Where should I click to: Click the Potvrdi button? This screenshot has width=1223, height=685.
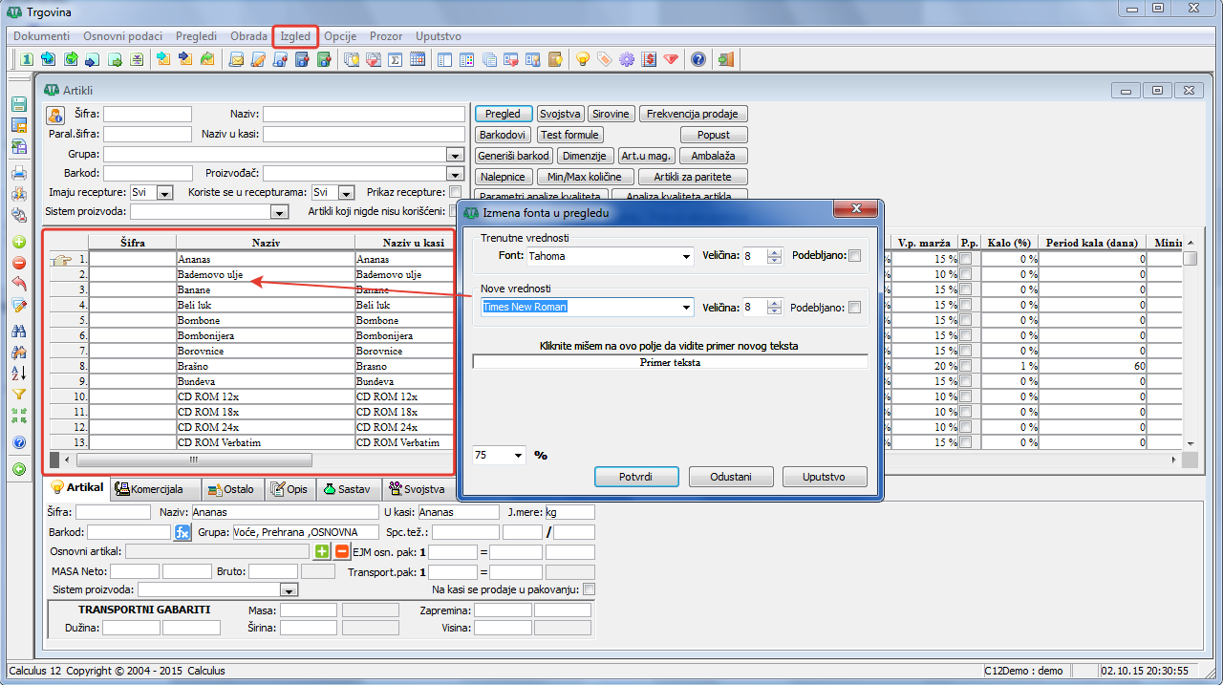pyautogui.click(x=635, y=477)
